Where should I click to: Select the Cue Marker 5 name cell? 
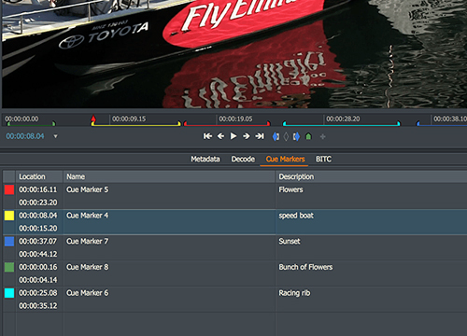[x=169, y=196]
